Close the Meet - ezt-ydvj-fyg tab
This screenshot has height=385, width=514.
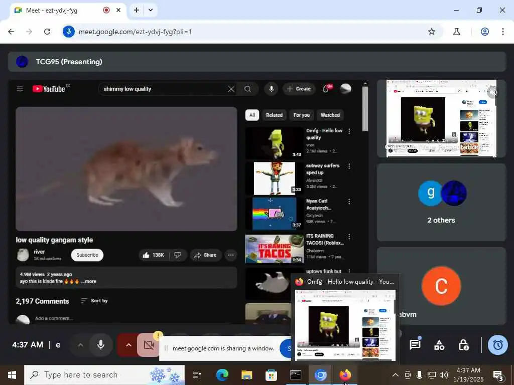point(118,10)
